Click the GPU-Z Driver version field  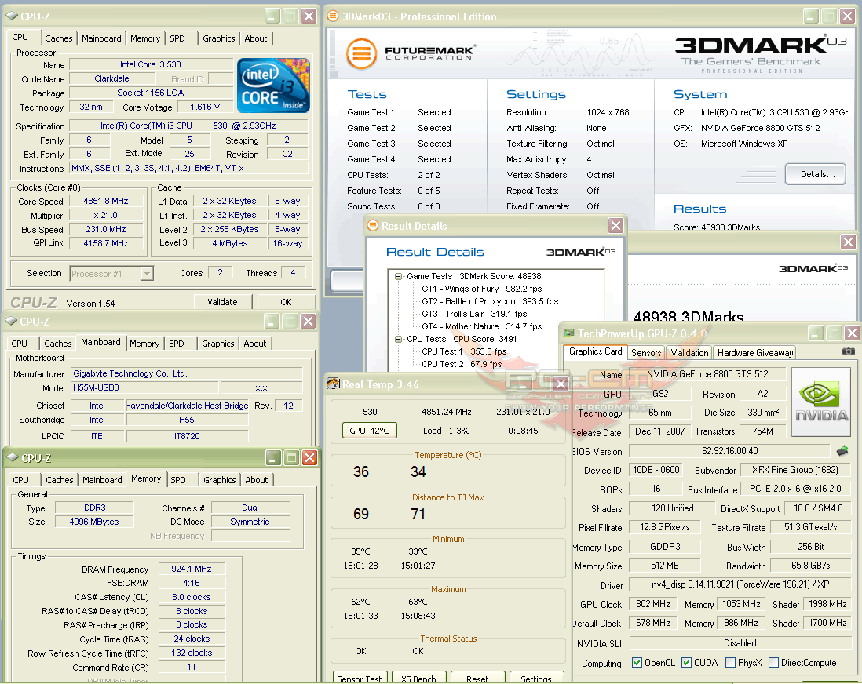point(740,584)
